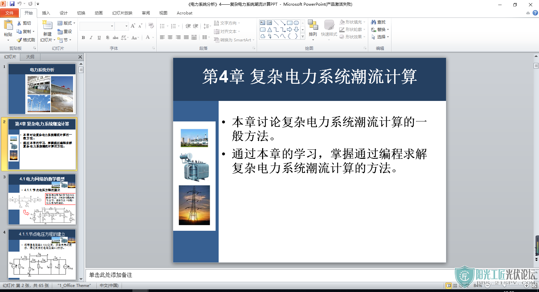Toggle underline formatting

click(x=99, y=37)
